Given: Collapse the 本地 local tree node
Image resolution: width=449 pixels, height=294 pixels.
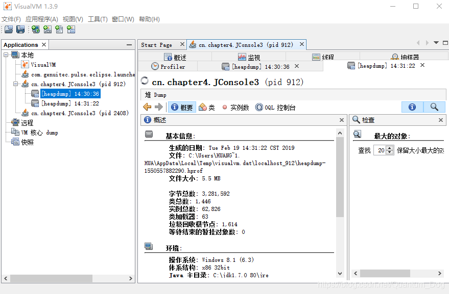Looking at the screenshot, I should (x=6, y=55).
